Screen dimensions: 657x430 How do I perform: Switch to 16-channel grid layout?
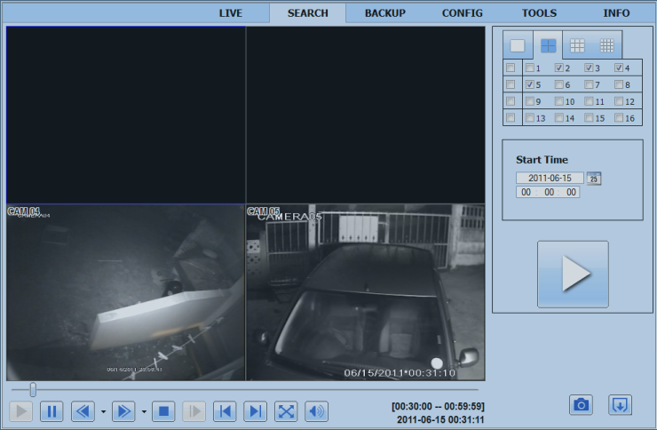point(606,45)
